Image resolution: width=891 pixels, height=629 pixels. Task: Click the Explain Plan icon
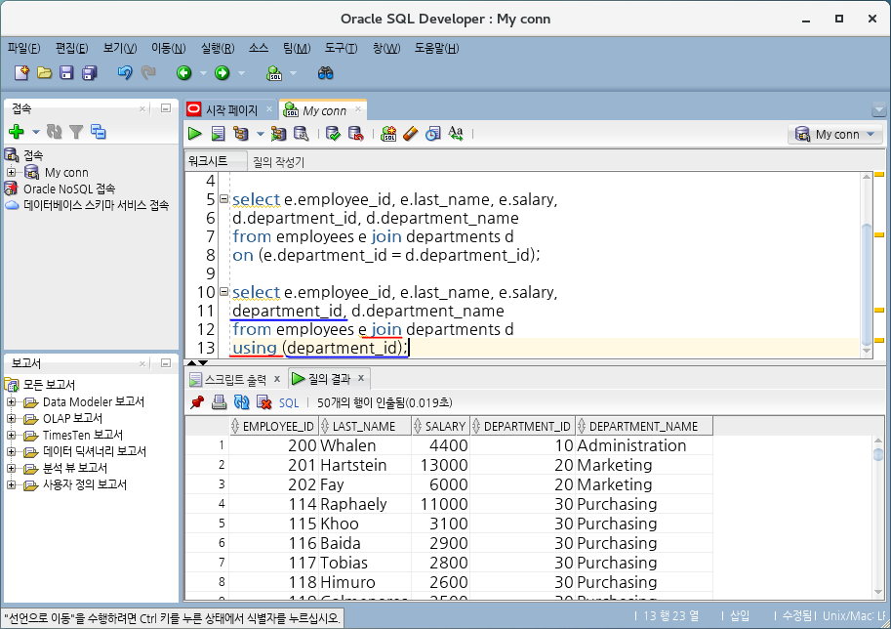click(241, 134)
